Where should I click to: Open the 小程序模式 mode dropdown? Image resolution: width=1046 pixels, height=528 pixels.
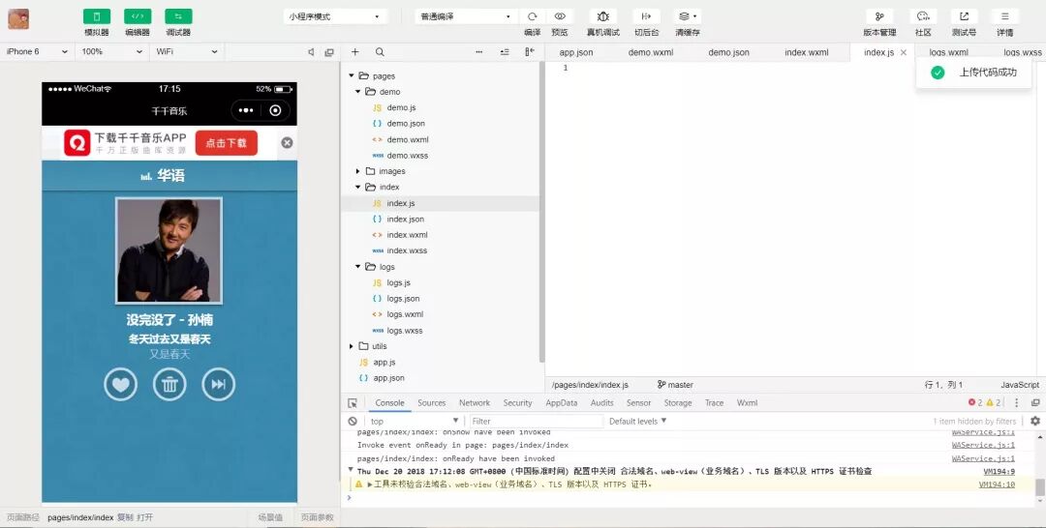tap(335, 16)
